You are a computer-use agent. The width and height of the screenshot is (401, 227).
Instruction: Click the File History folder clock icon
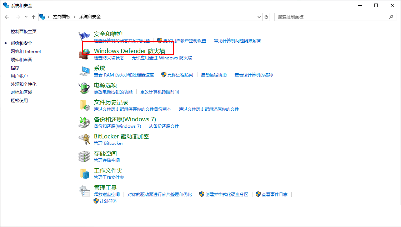coord(85,105)
